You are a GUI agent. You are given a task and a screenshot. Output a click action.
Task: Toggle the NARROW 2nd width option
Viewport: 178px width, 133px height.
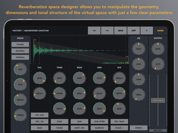[99, 128]
